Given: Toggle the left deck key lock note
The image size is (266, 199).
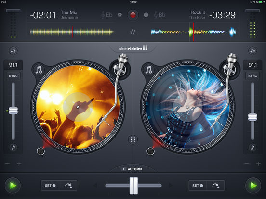Looking at the screenshot, I should click(13, 147).
